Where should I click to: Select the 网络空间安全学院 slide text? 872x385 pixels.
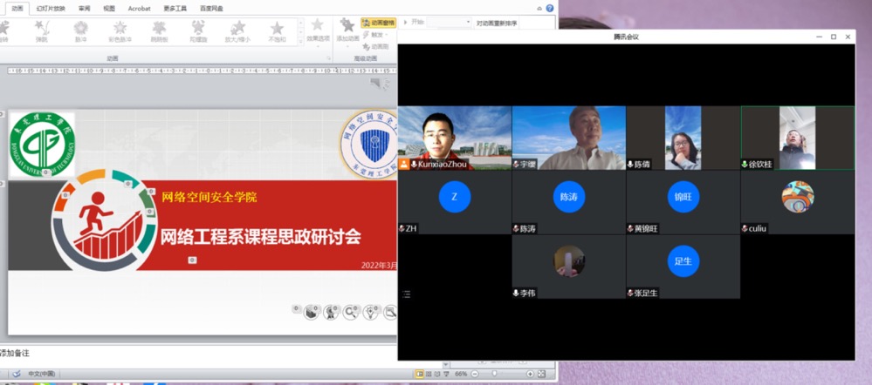point(209,196)
